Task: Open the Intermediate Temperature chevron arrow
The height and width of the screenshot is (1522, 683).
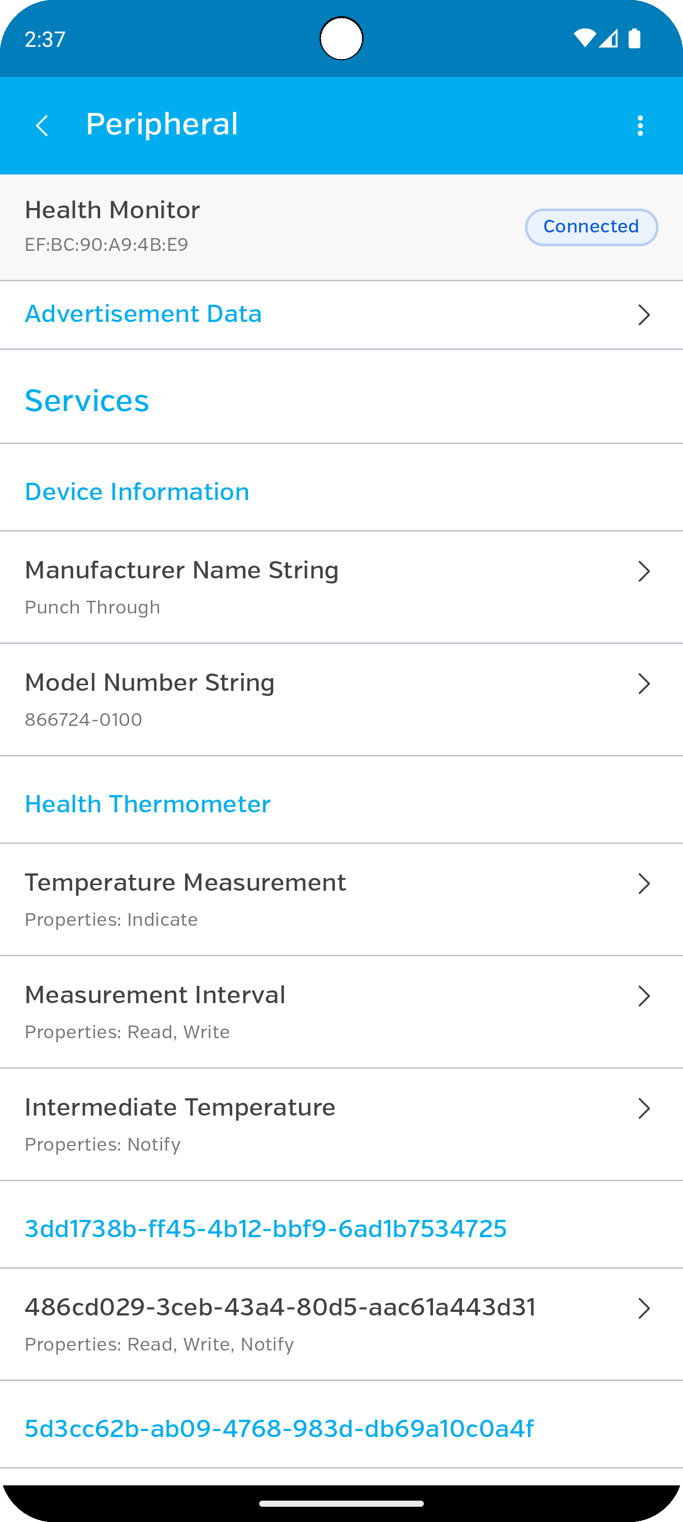Action: (x=644, y=1108)
